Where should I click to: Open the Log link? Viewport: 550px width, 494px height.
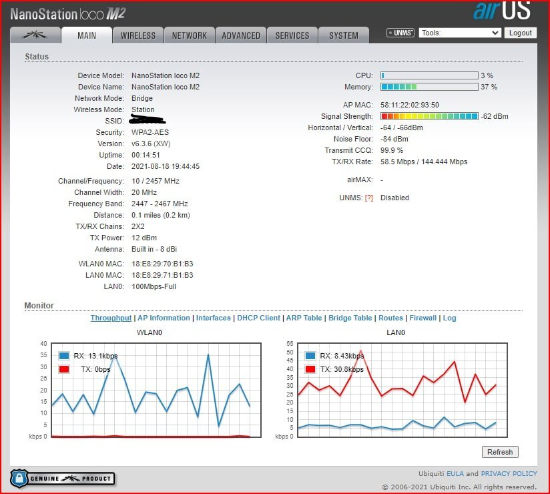click(449, 318)
